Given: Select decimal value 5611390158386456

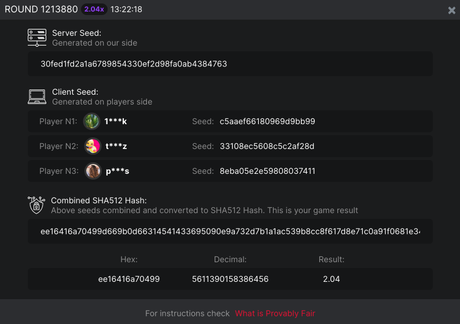Looking at the screenshot, I should pyautogui.click(x=230, y=279).
